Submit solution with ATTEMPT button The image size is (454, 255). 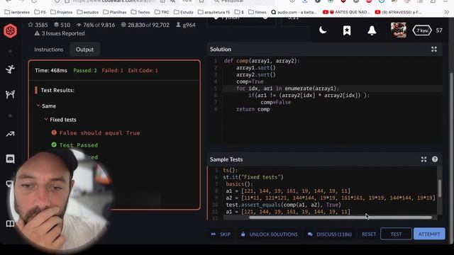point(429,234)
